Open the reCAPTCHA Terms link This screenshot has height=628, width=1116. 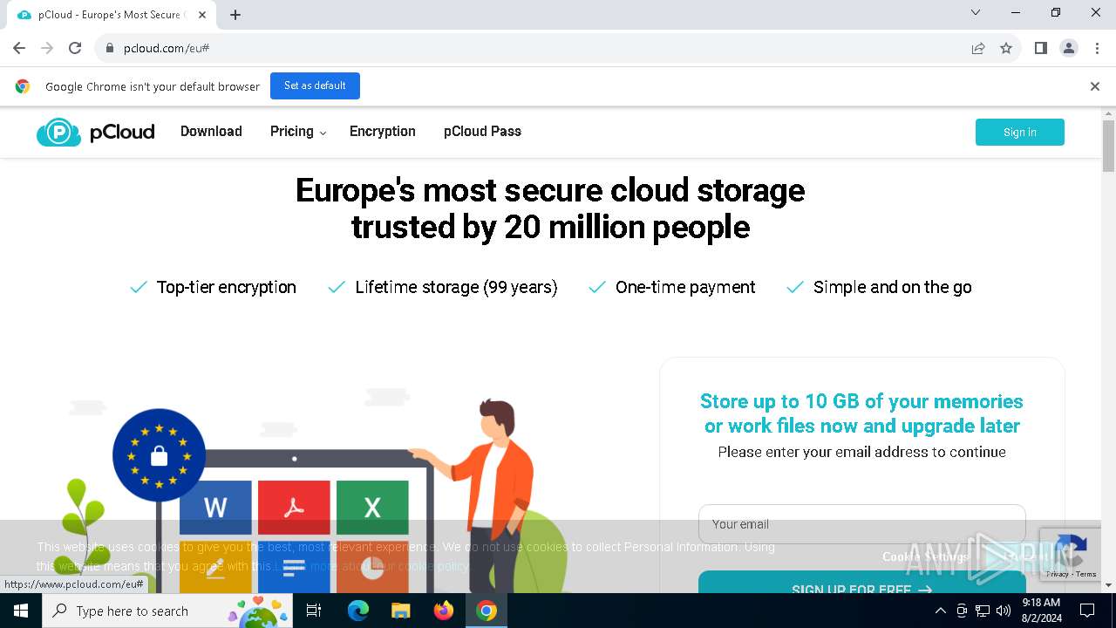click(x=1086, y=574)
